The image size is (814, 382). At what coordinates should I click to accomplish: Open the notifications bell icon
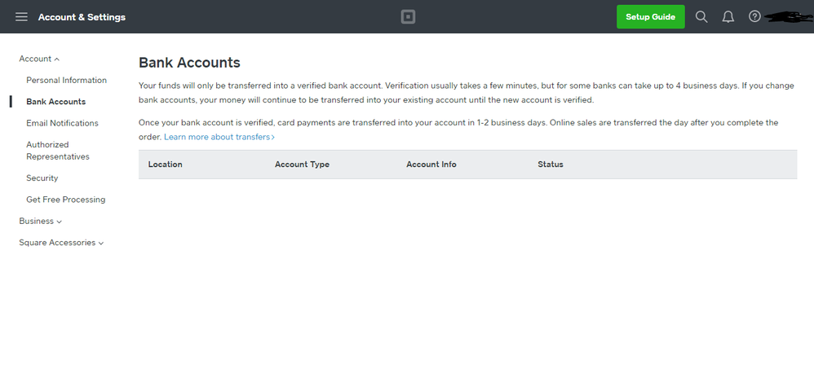click(x=728, y=17)
